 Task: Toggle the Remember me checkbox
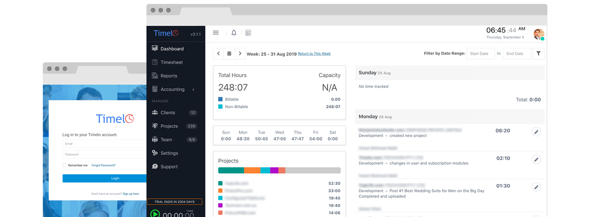[64, 165]
